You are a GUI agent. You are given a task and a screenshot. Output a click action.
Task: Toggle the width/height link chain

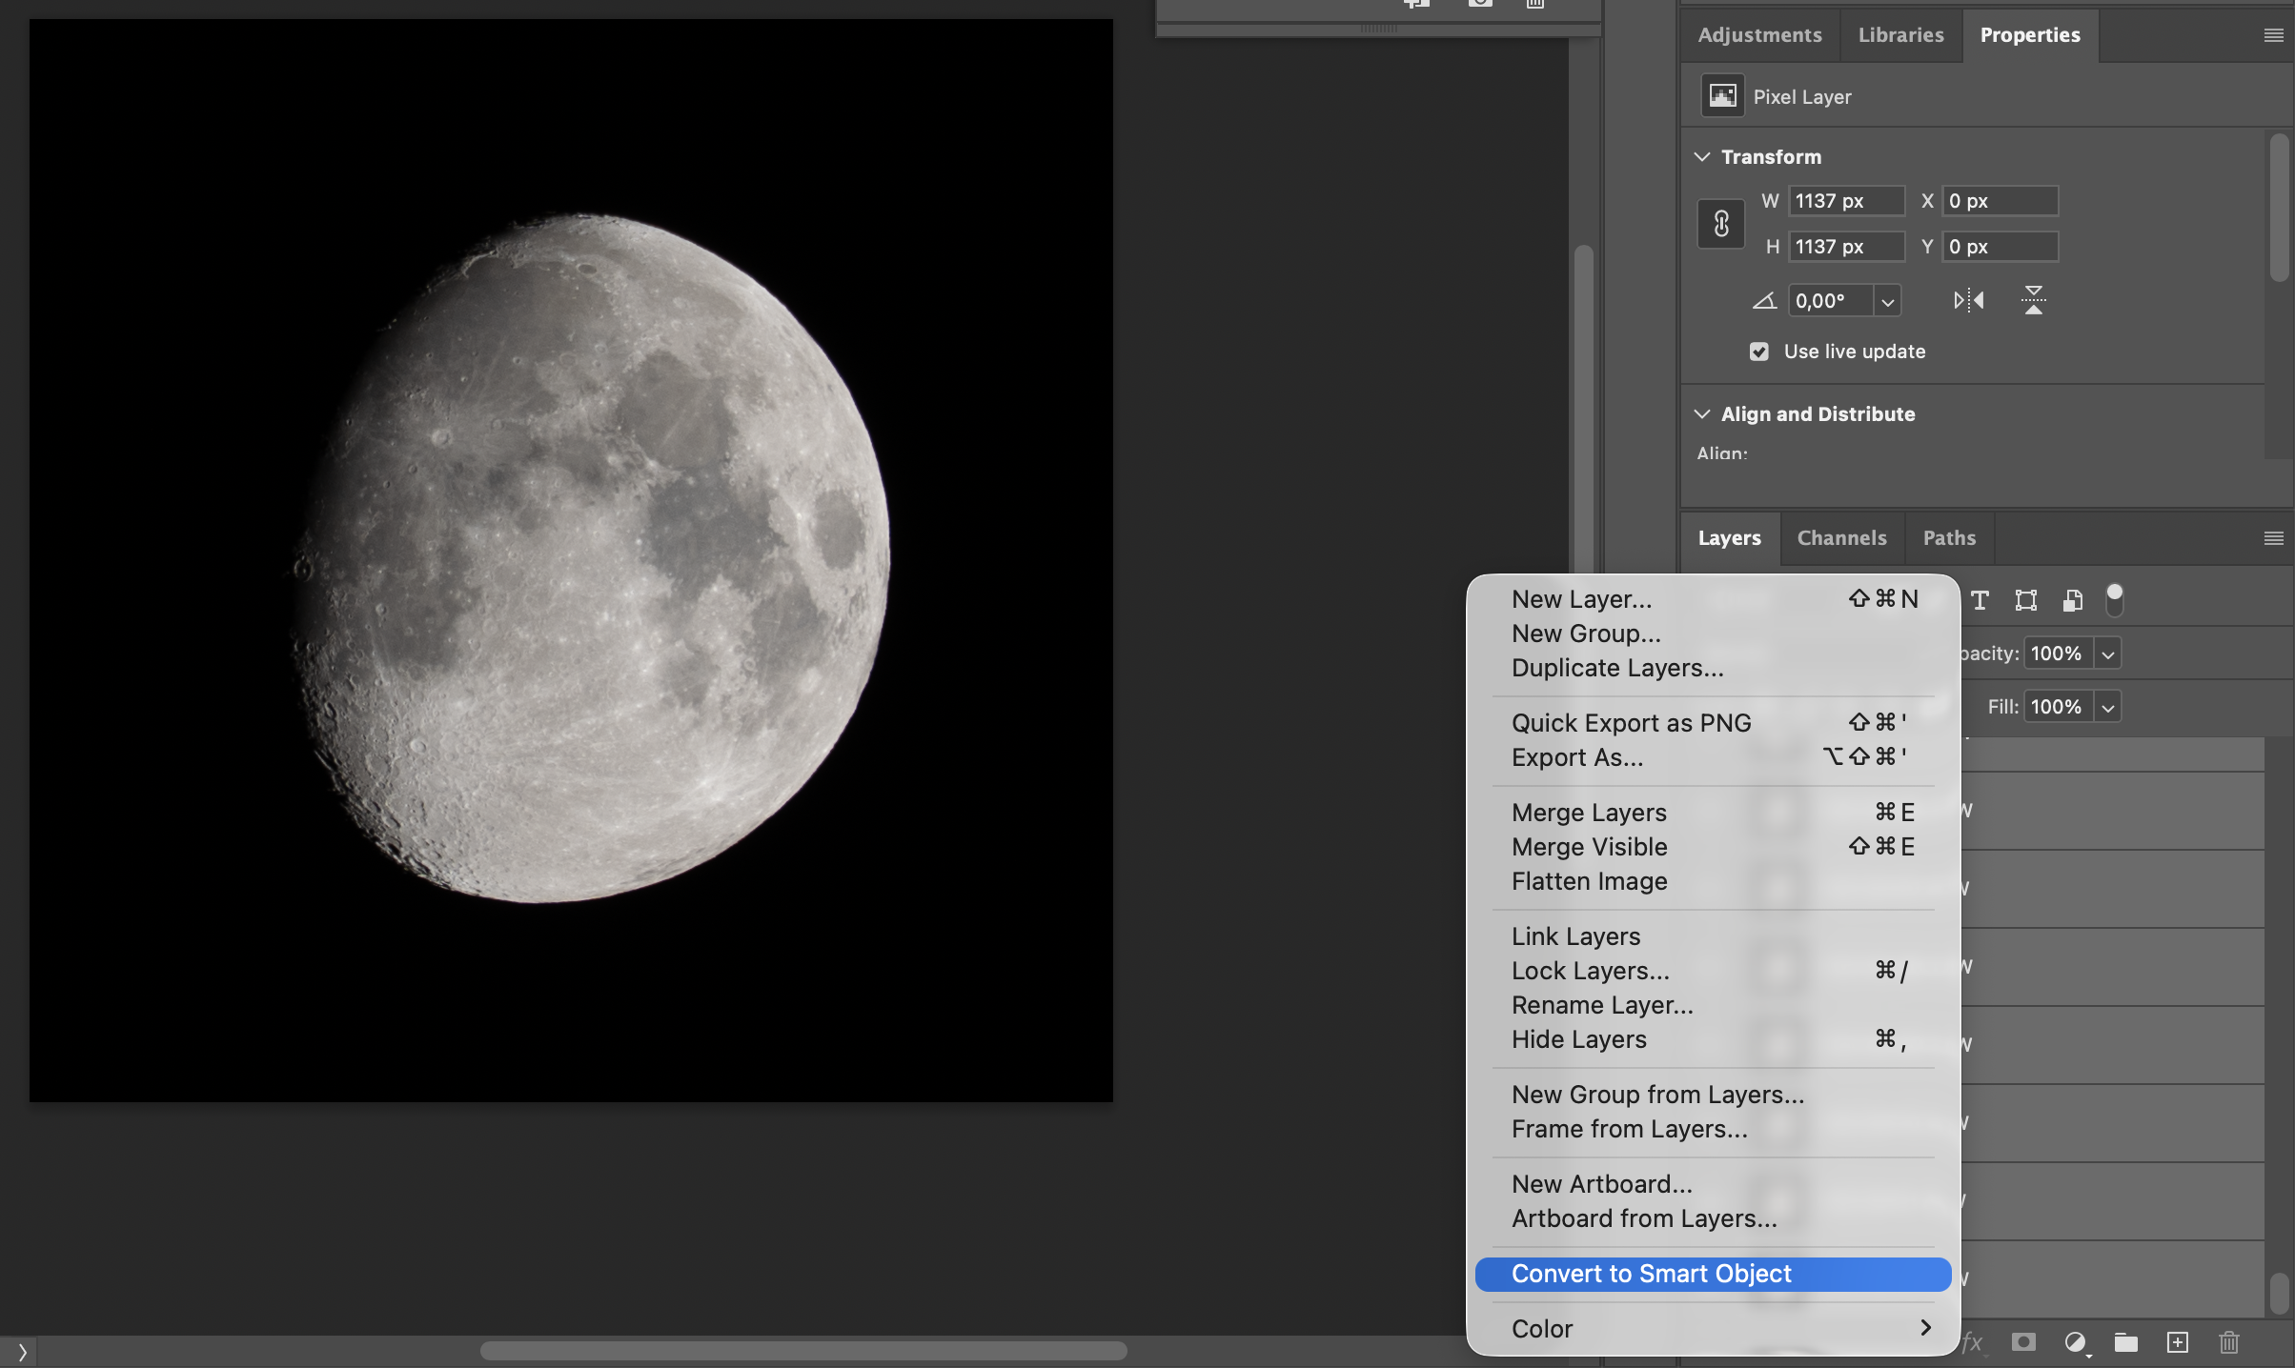pyautogui.click(x=1720, y=223)
